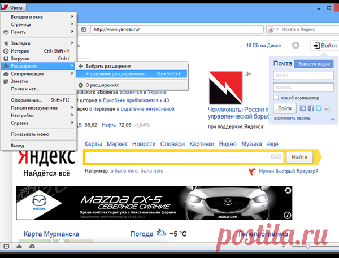Open the вспомнить пароль link
The width and height of the screenshot is (339, 258).
click(292, 119)
